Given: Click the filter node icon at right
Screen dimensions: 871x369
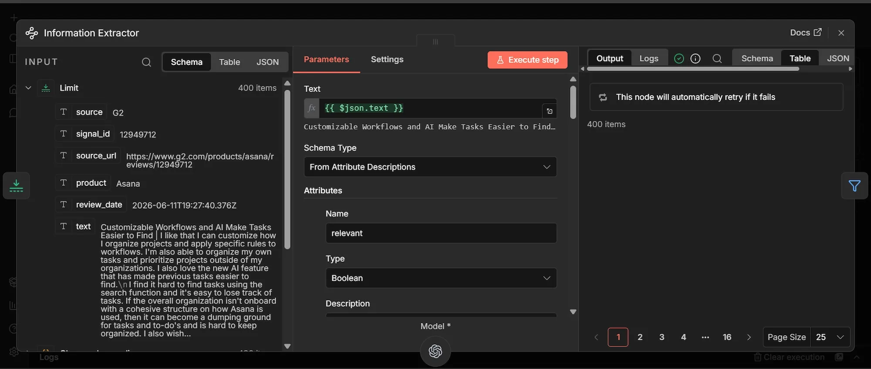Looking at the screenshot, I should coord(854,186).
